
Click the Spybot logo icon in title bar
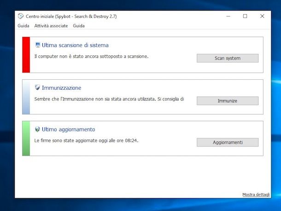click(21, 16)
